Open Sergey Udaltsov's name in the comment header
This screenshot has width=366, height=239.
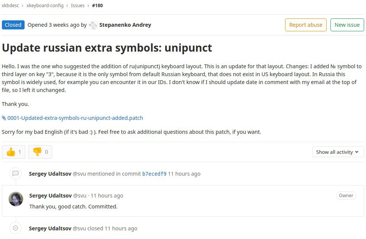coord(50,196)
